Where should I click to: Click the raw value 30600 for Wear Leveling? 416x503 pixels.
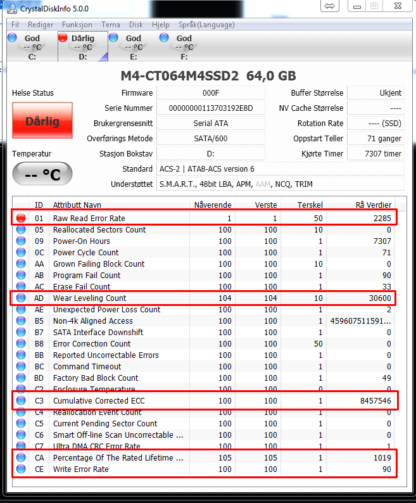point(380,298)
